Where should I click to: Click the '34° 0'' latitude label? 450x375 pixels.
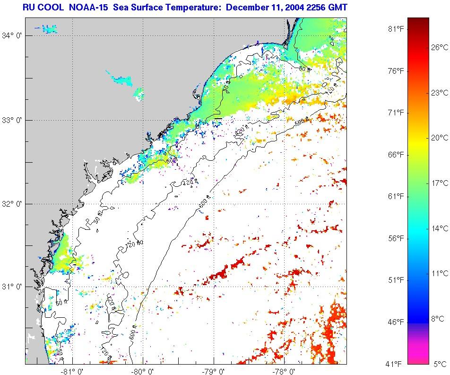pyautogui.click(x=12, y=36)
